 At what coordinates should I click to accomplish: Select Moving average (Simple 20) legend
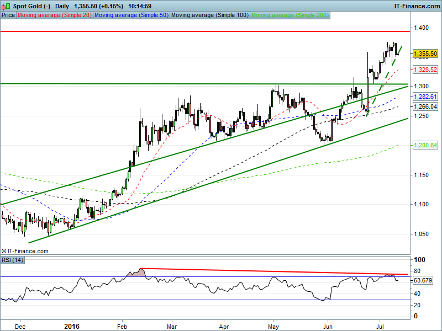coord(54,15)
